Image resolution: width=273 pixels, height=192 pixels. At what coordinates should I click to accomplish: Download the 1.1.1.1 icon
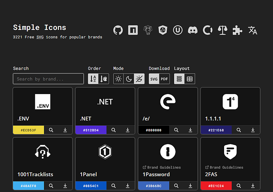pyautogui.click(x=253, y=130)
